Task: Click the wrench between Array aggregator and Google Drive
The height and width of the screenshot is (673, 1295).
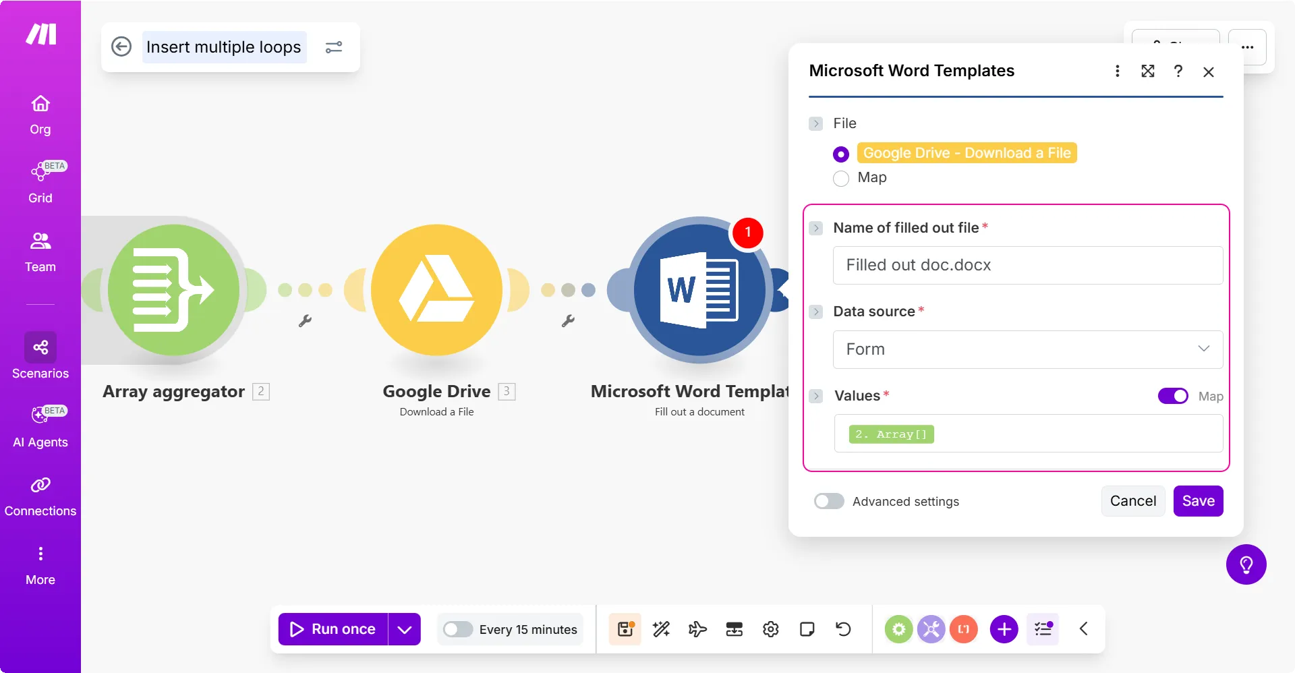Action: coord(305,321)
